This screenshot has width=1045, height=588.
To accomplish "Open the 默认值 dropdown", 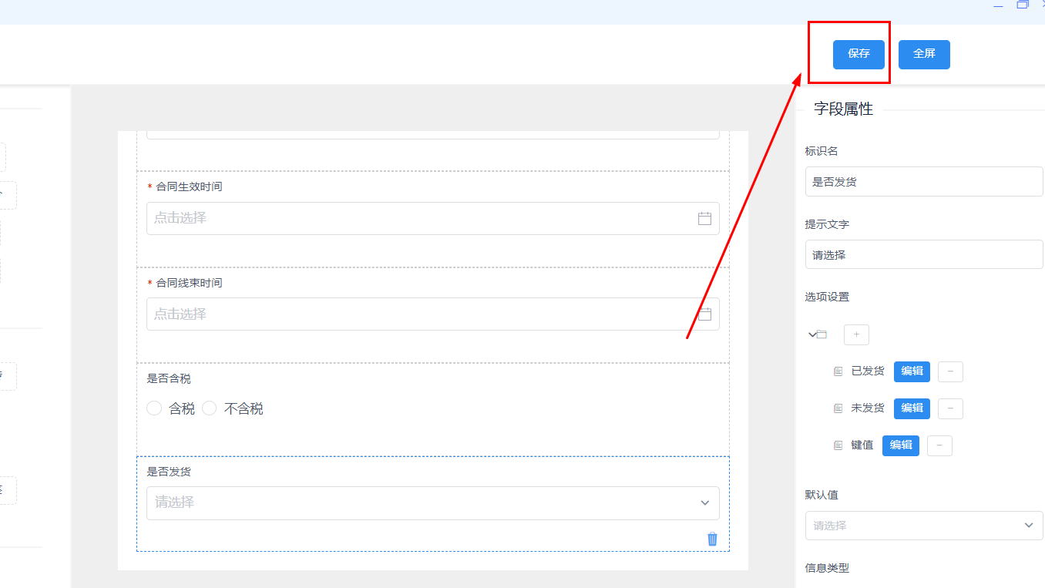I will (924, 526).
